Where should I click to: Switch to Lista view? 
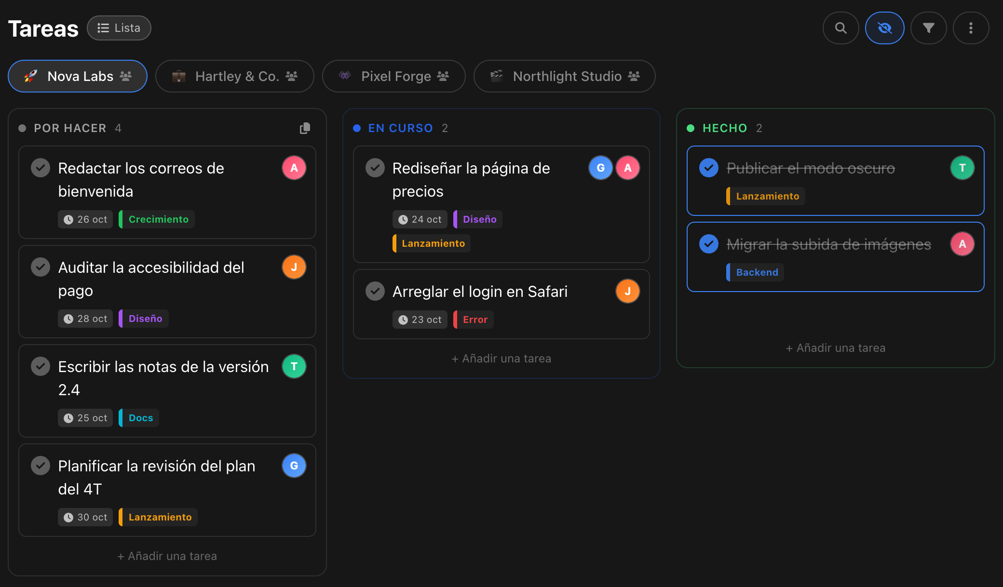pos(119,28)
